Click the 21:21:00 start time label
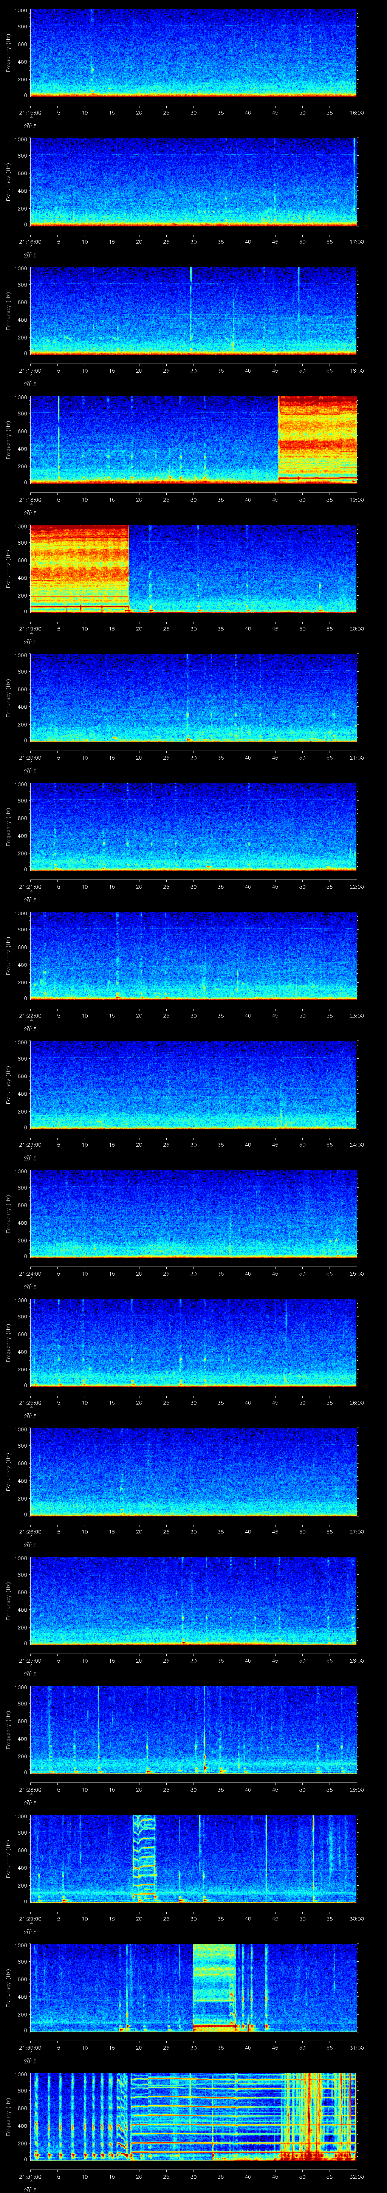This screenshot has height=2193, width=387. coord(30,886)
